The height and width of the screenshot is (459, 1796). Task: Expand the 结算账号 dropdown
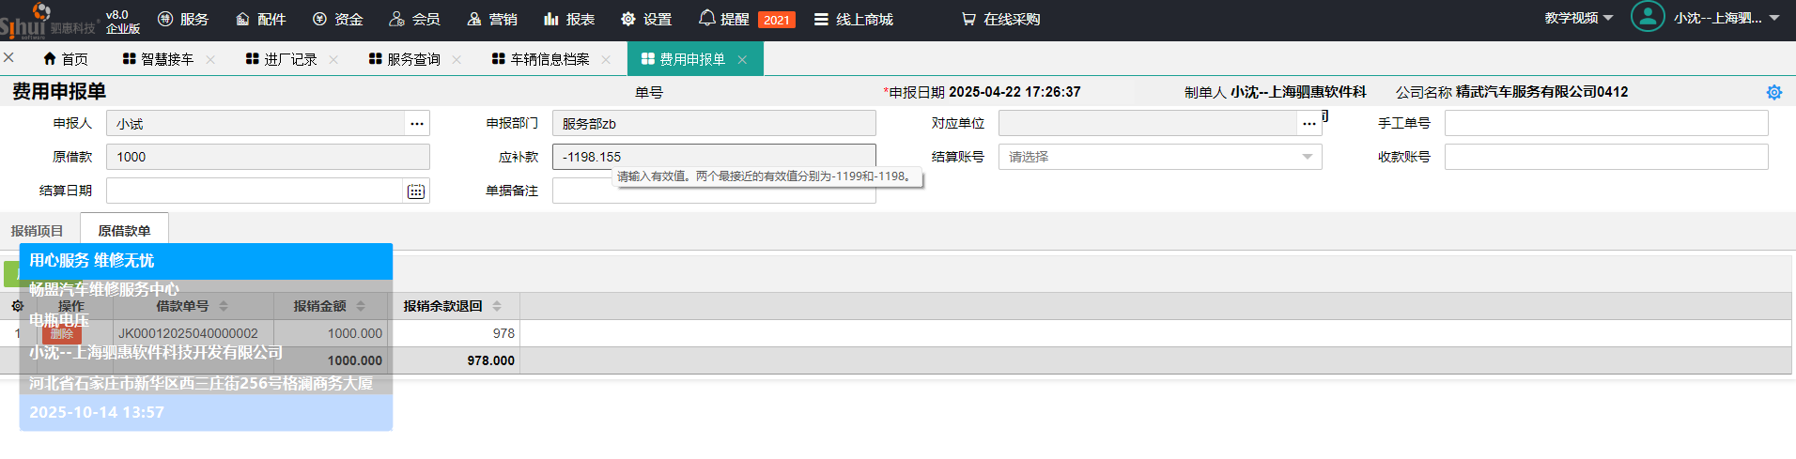[1307, 157]
